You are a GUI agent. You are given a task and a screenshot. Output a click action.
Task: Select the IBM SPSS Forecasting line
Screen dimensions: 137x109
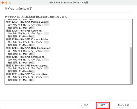click(26, 57)
